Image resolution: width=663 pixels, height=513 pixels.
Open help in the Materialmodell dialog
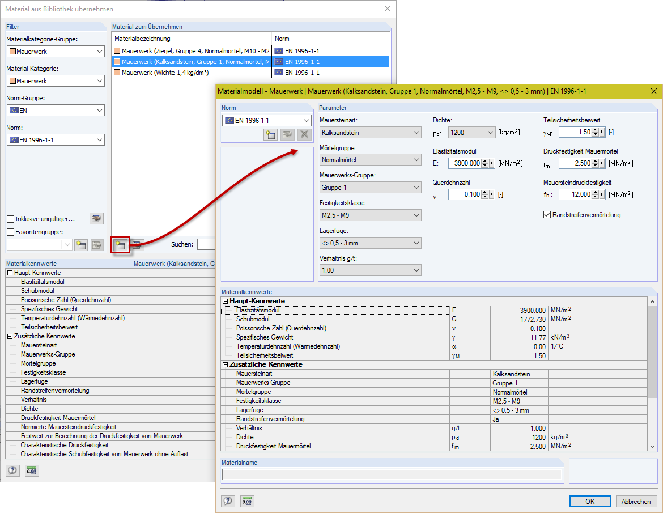[228, 501]
